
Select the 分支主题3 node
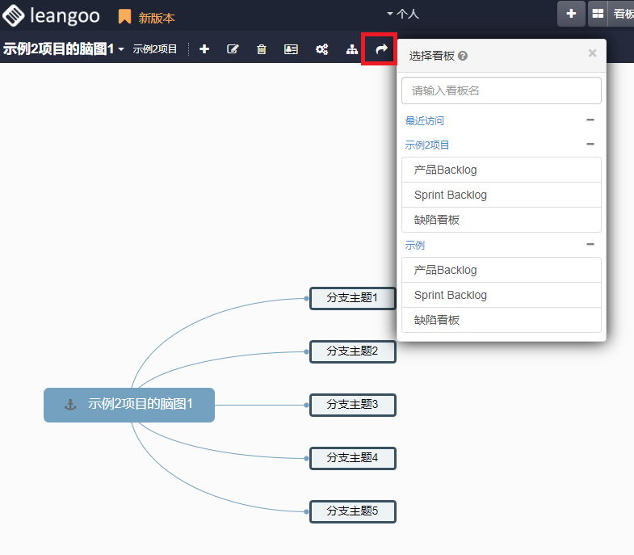[352, 405]
